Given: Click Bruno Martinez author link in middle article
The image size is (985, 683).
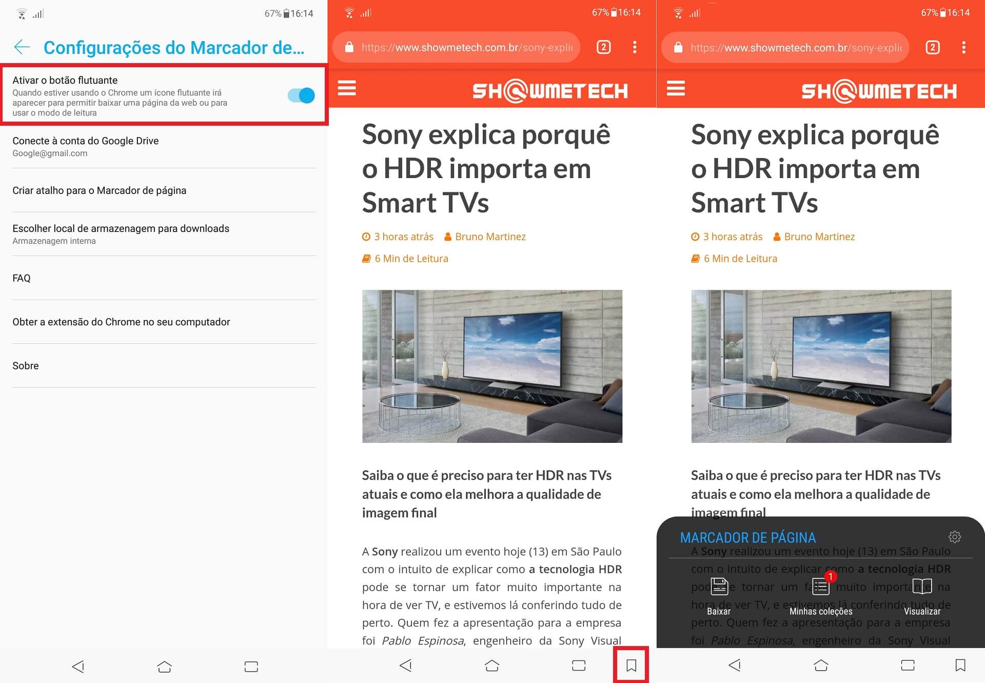Looking at the screenshot, I should (490, 237).
